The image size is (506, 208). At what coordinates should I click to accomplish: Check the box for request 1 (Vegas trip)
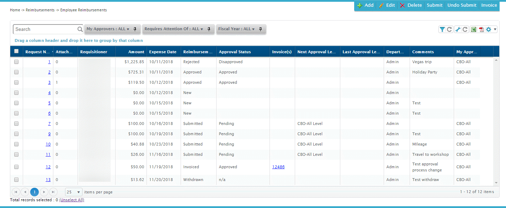pyautogui.click(x=16, y=62)
